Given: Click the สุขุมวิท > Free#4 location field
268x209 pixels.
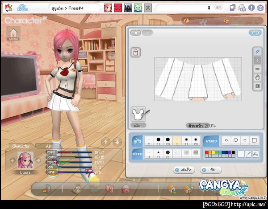Looking at the screenshot, I should [75, 8].
